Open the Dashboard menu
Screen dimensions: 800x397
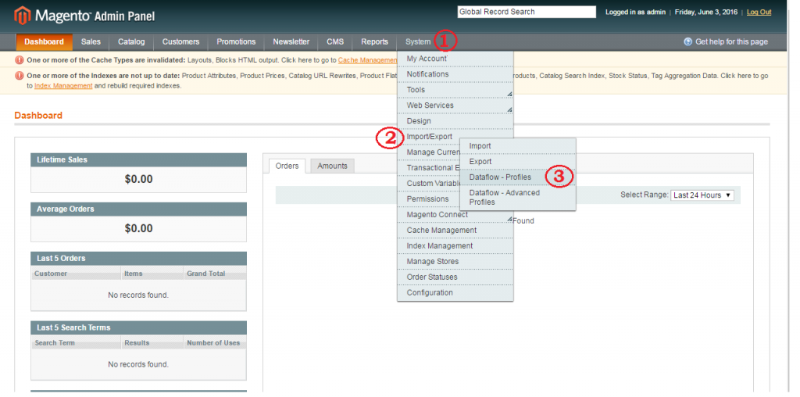click(x=44, y=42)
